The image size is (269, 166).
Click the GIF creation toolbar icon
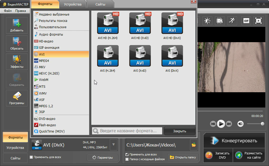point(246,21)
